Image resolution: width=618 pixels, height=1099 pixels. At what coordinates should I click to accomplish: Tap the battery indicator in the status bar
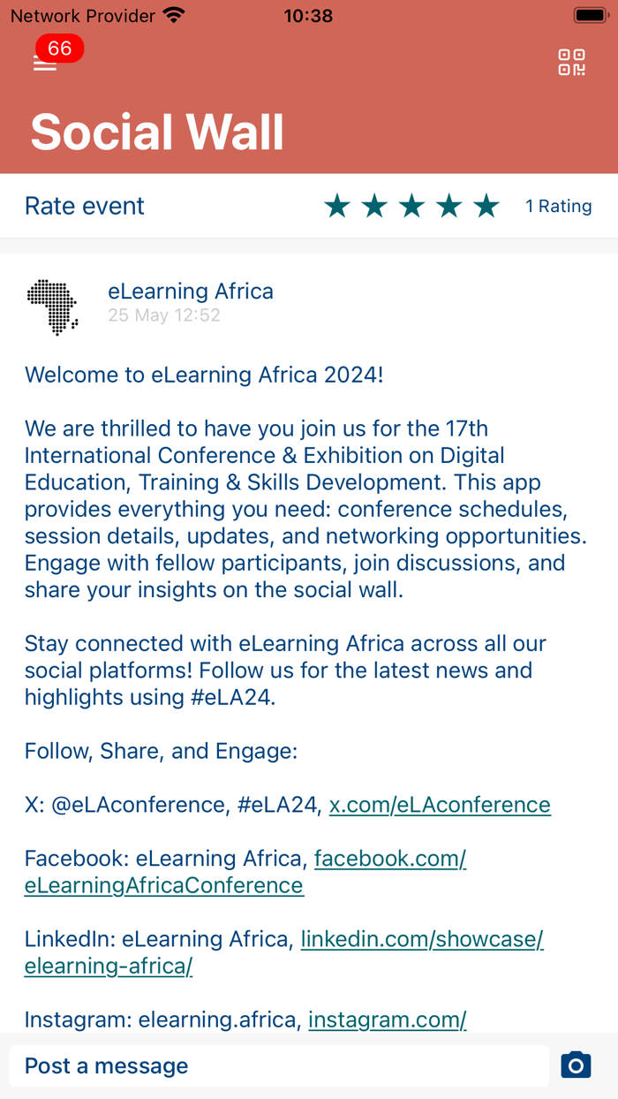pyautogui.click(x=590, y=14)
